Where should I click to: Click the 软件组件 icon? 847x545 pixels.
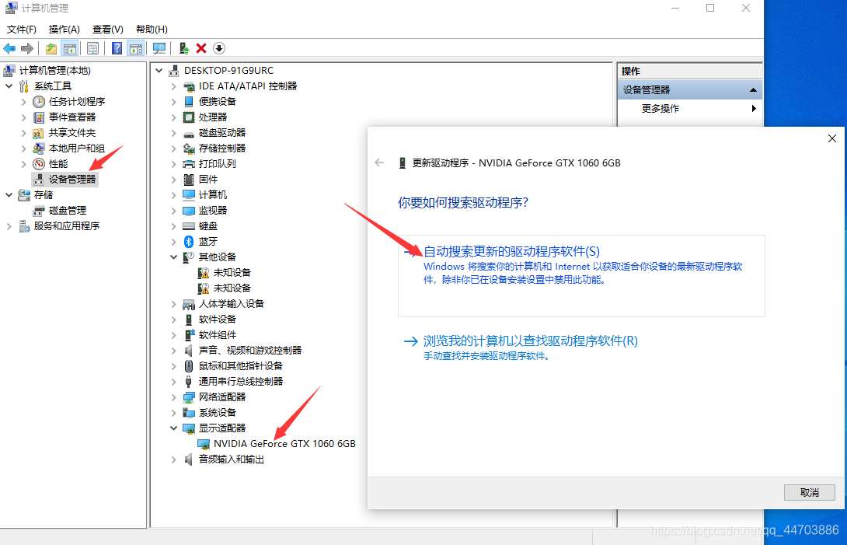tap(189, 335)
